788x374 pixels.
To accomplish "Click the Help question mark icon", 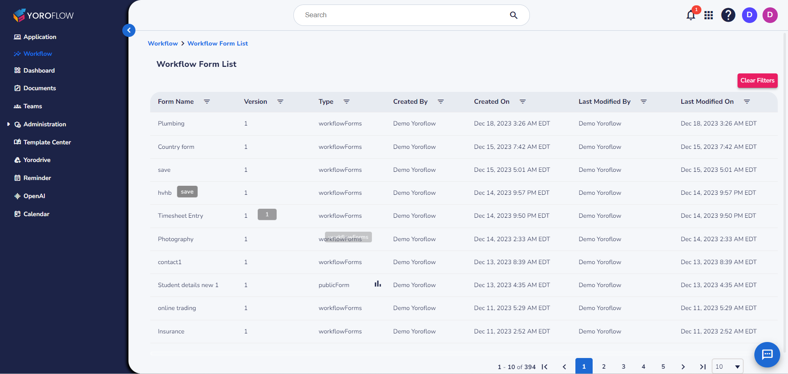I will click(728, 15).
